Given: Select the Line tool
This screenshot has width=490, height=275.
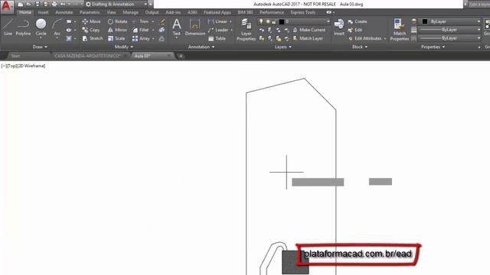Looking at the screenshot, I should pos(8,27).
